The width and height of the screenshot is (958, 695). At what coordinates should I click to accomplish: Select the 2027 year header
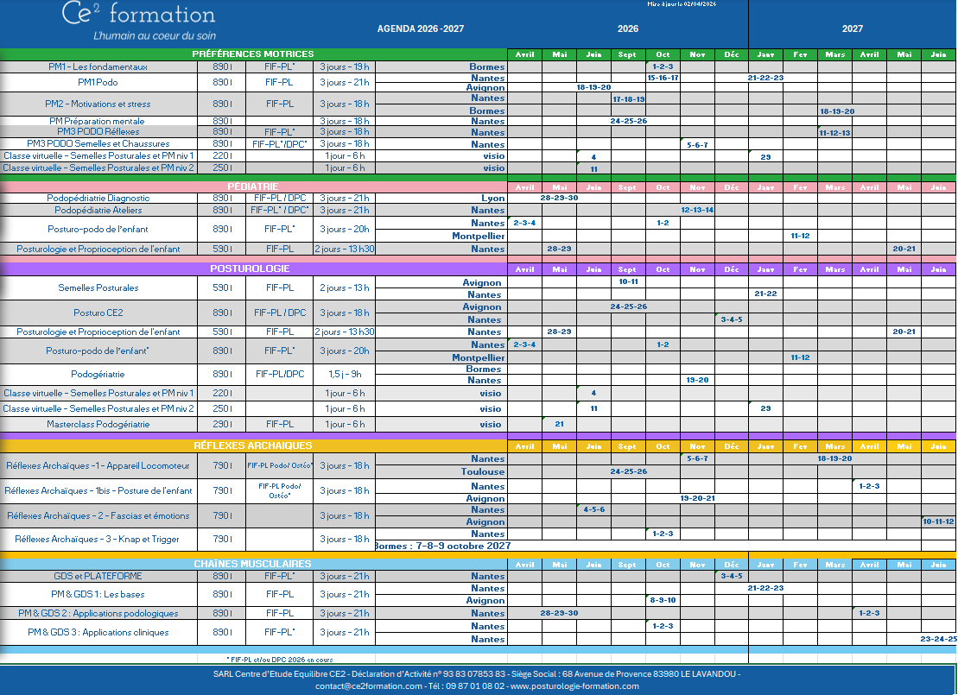pyautogui.click(x=852, y=28)
